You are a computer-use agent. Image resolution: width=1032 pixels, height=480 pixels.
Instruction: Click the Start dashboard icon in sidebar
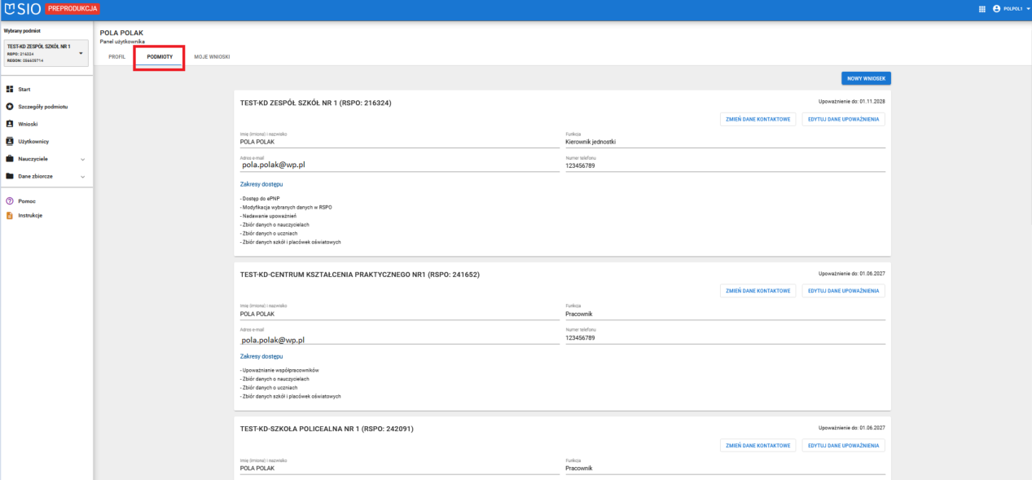tap(10, 89)
